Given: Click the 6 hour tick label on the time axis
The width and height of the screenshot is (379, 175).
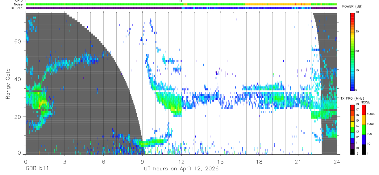Looking at the screenshot, I should (x=103, y=162).
